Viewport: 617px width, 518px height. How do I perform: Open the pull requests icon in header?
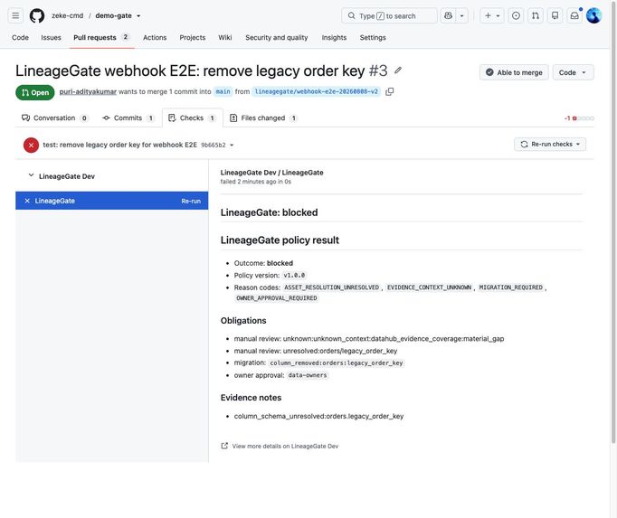click(536, 15)
